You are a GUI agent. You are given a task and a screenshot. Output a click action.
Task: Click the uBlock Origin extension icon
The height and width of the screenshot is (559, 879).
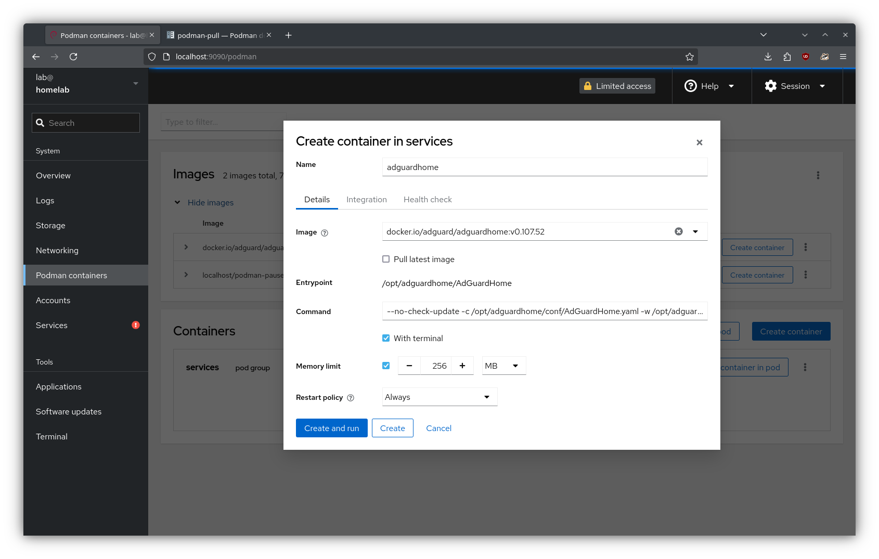pyautogui.click(x=805, y=57)
